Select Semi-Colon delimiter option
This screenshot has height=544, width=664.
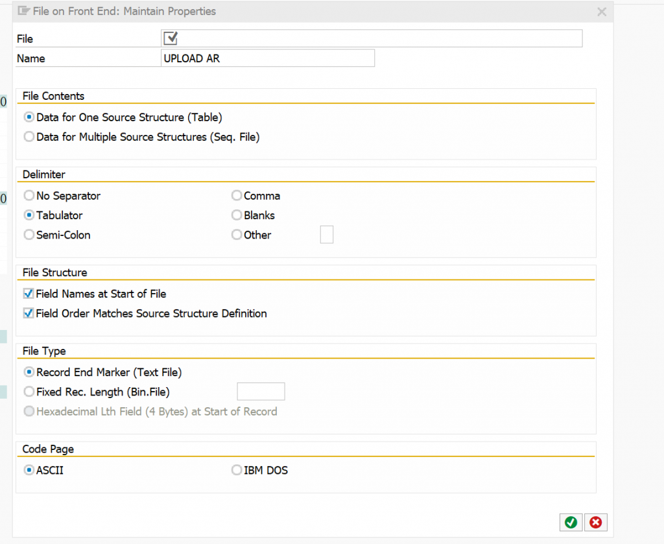click(29, 235)
